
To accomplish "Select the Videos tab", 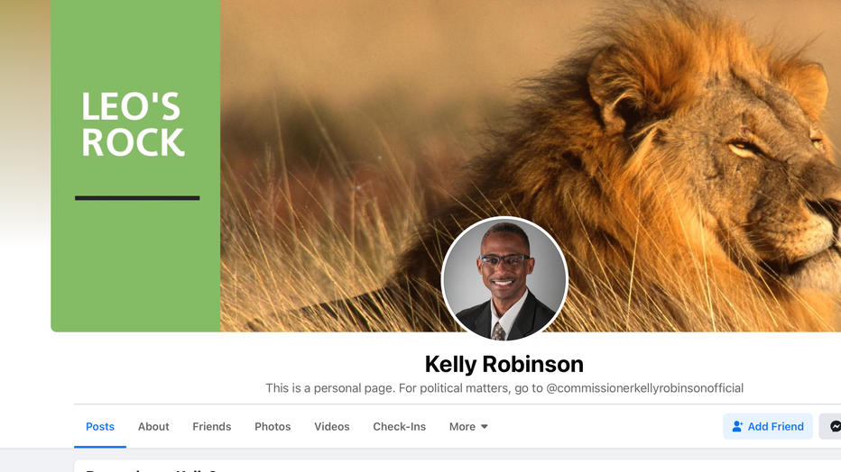I will pyautogui.click(x=331, y=427).
